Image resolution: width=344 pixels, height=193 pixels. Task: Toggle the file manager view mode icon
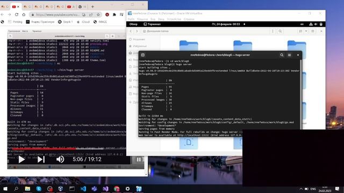click(300, 31)
